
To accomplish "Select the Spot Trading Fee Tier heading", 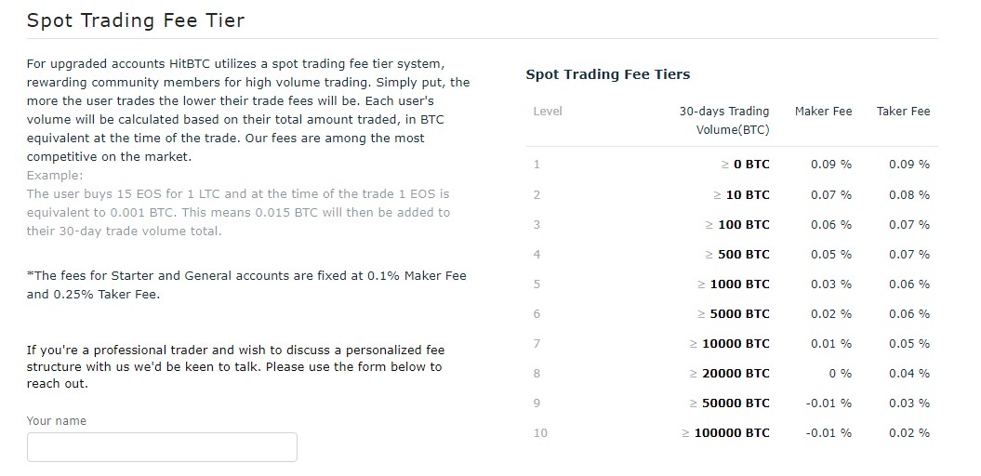I will 135,20.
